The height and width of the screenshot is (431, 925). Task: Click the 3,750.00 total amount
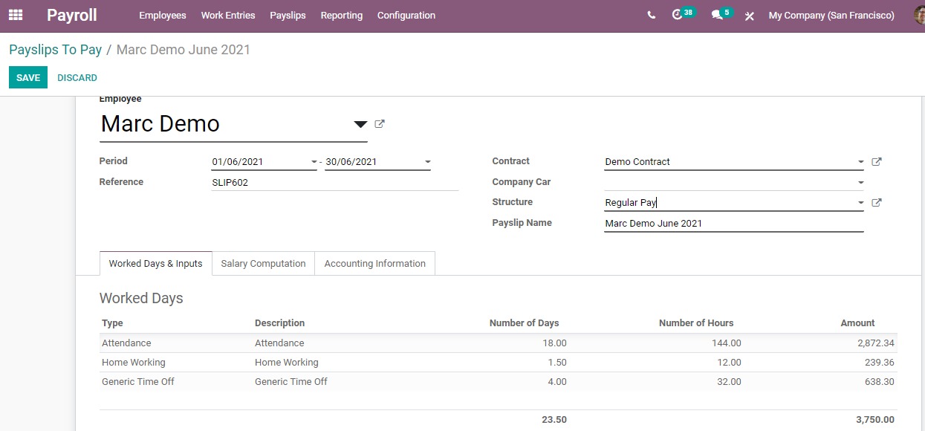[875, 420]
